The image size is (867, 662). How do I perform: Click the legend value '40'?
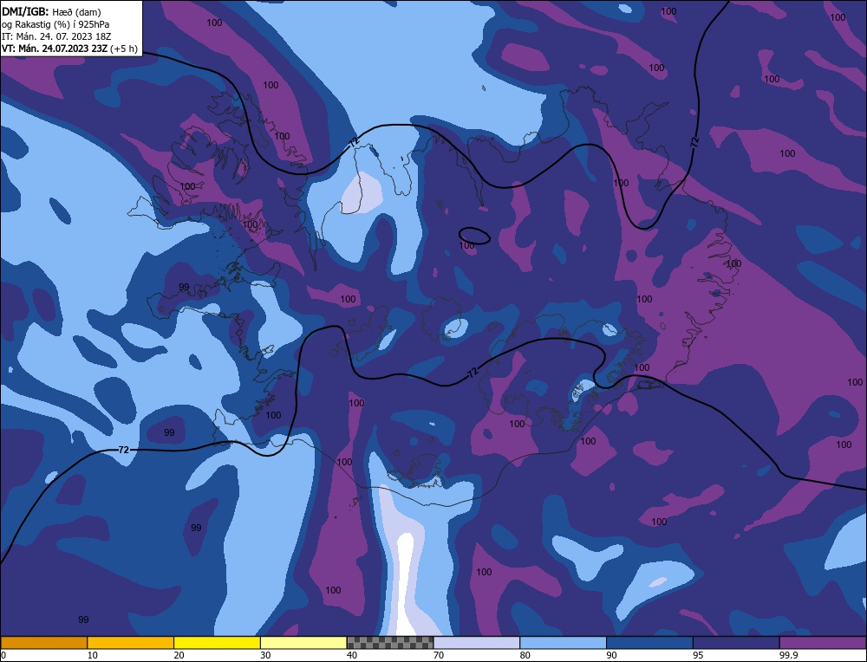coord(352,655)
